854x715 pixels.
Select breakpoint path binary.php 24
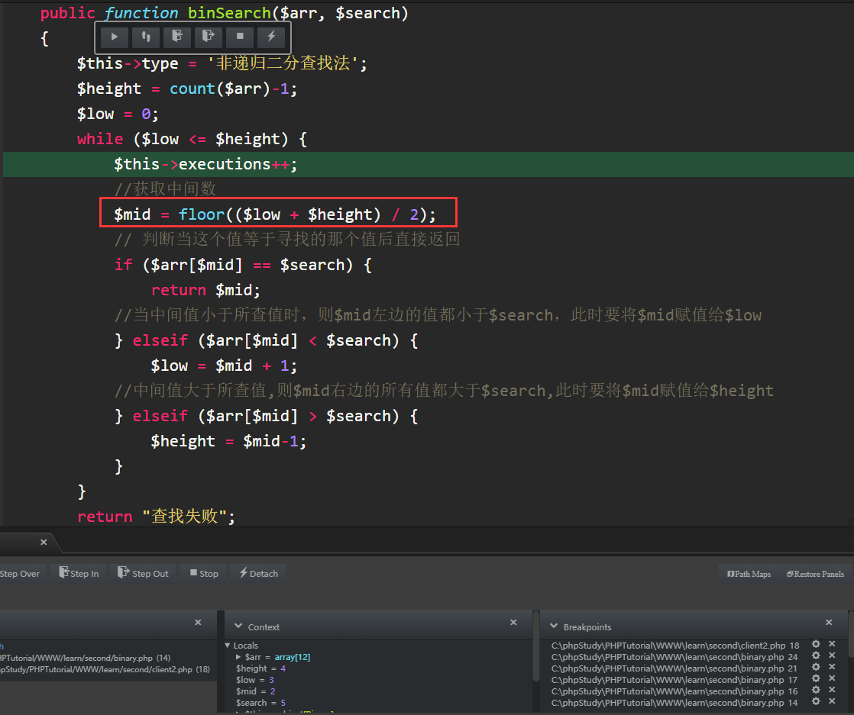click(x=674, y=657)
